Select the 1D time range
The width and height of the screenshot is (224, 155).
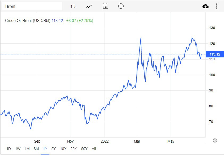[x=9, y=149]
